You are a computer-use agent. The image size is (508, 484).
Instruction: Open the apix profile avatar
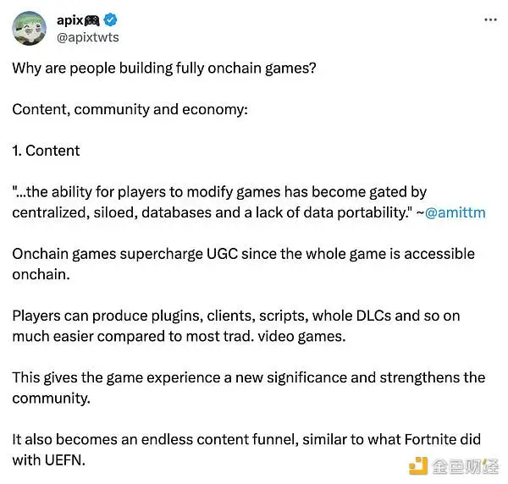(29, 29)
